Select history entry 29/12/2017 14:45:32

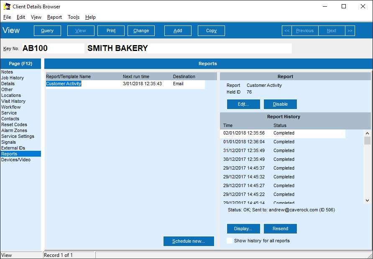(x=283, y=177)
